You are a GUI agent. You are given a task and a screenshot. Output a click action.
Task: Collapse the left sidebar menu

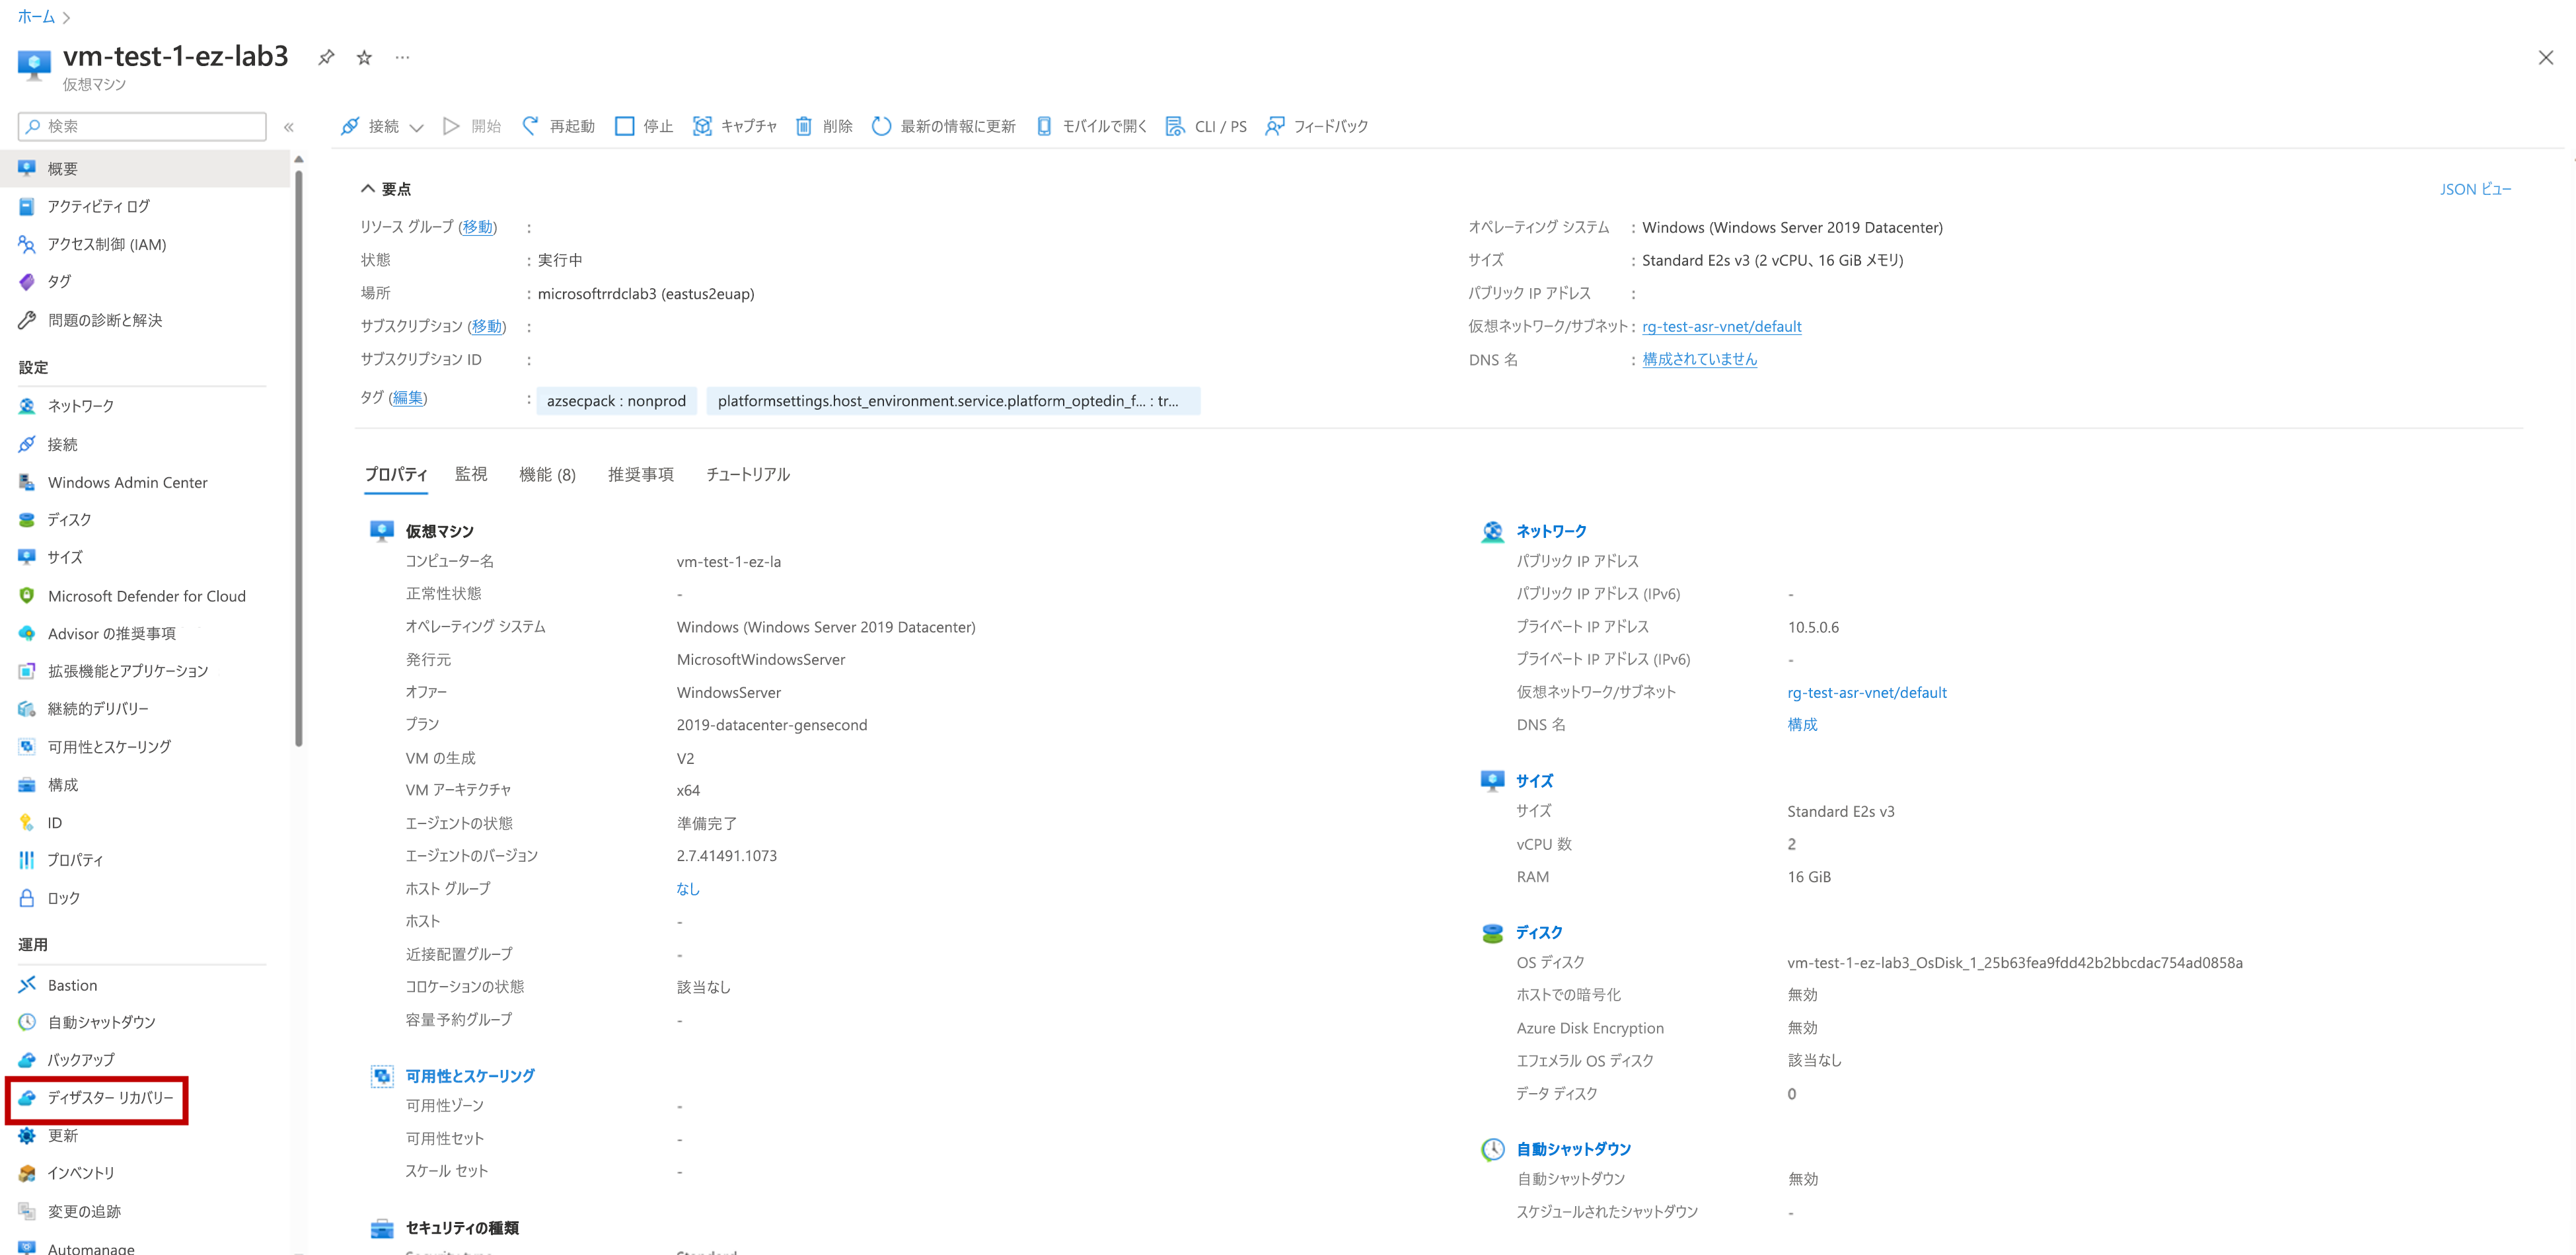click(x=289, y=127)
